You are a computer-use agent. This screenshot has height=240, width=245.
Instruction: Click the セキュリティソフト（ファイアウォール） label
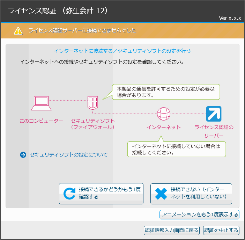pos(92,124)
